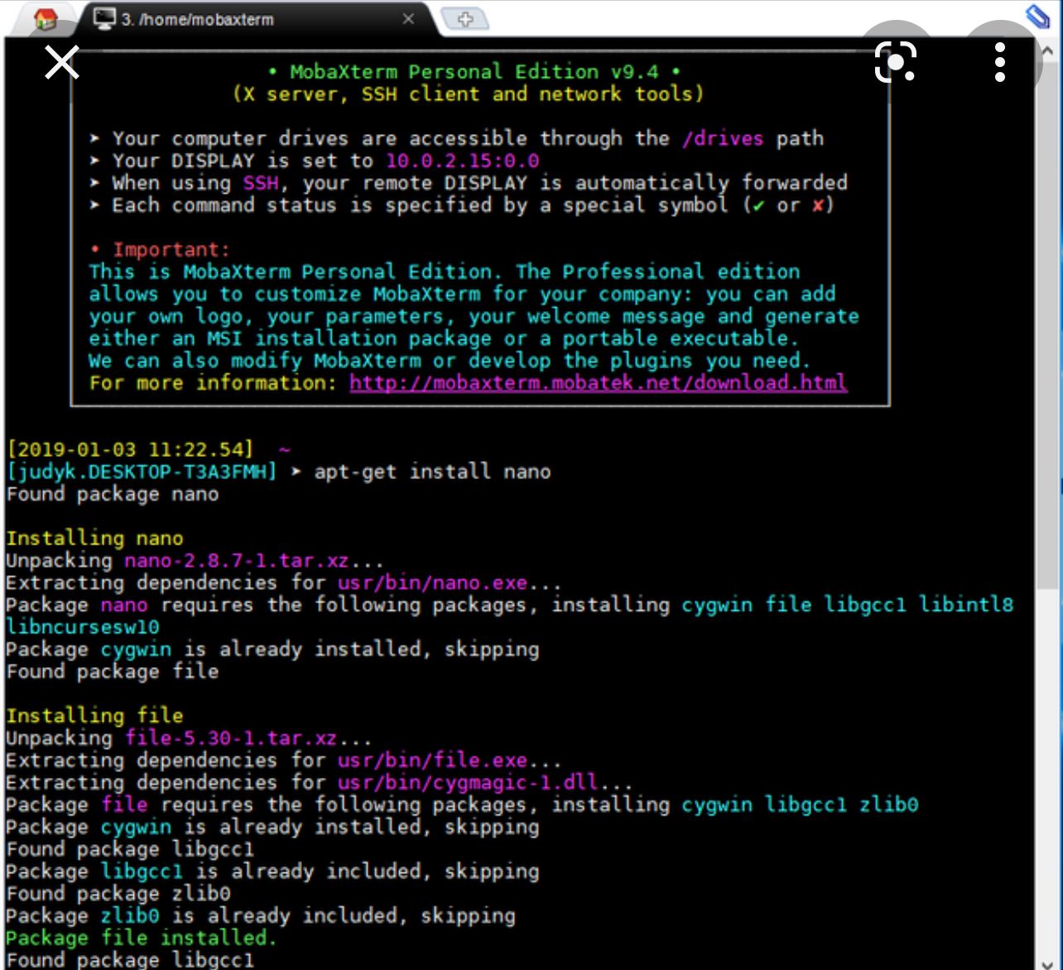The image size is (1063, 970).
Task: Click 'Package libgcc1 is already included, skipping' line
Action: 272,872
